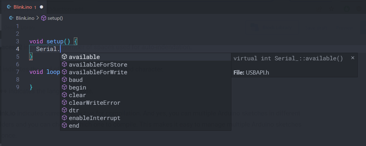Click method icon beside 'availableForWrite'
This screenshot has height=146, width=366.
(x=64, y=72)
